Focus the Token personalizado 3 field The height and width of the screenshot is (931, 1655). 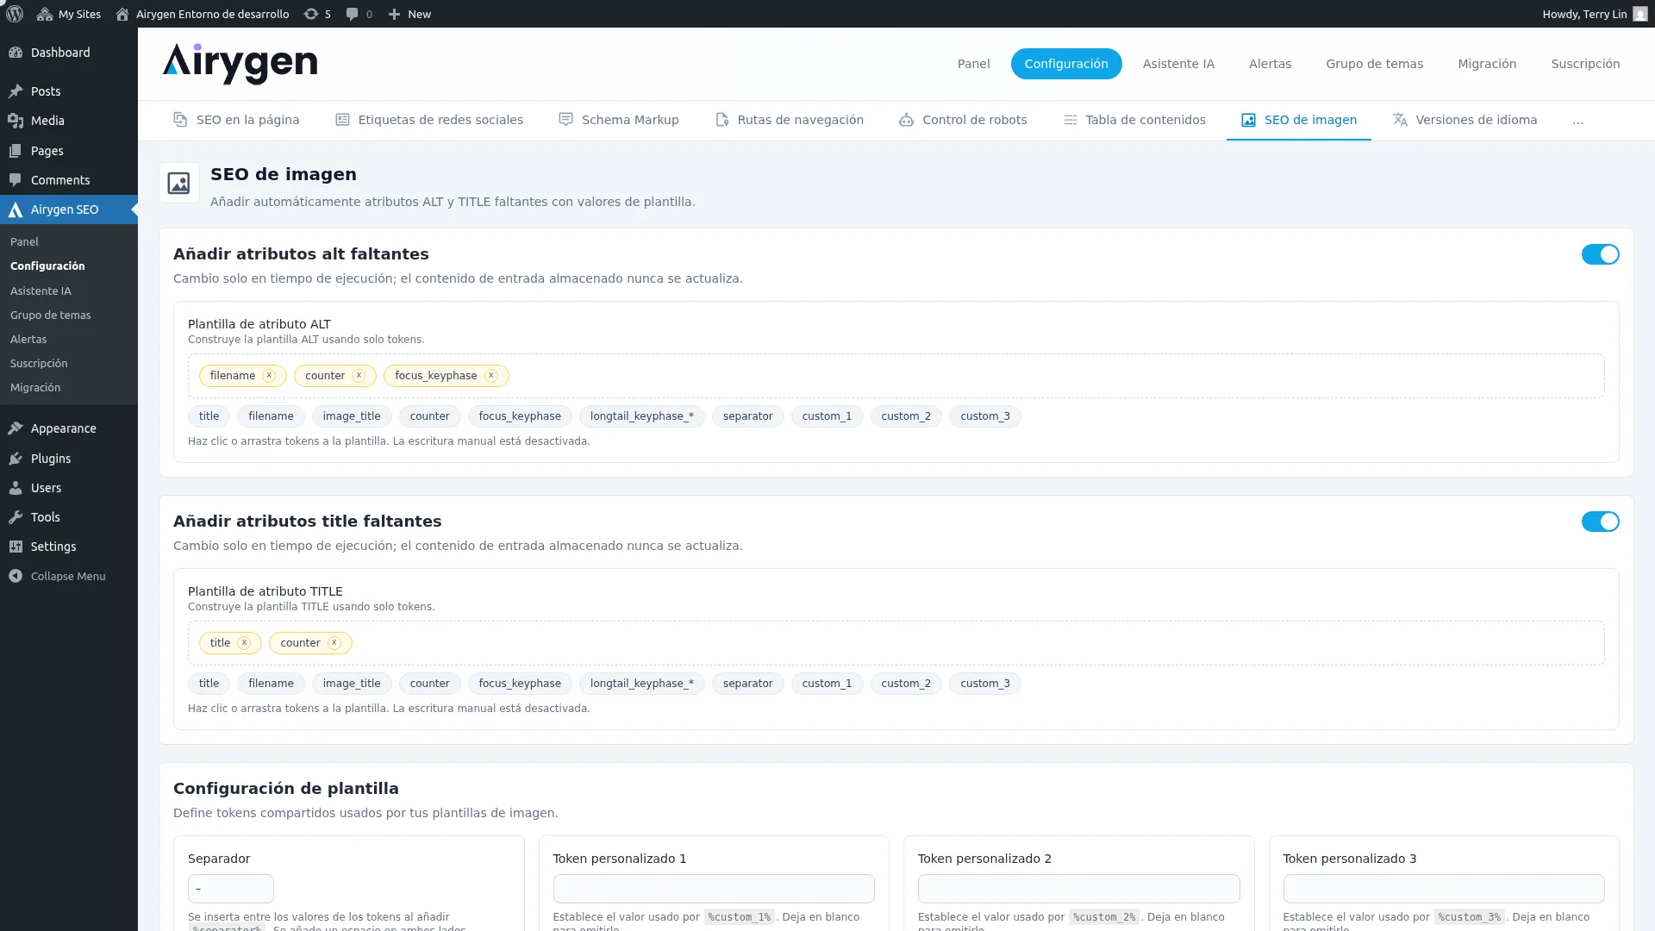point(1444,889)
